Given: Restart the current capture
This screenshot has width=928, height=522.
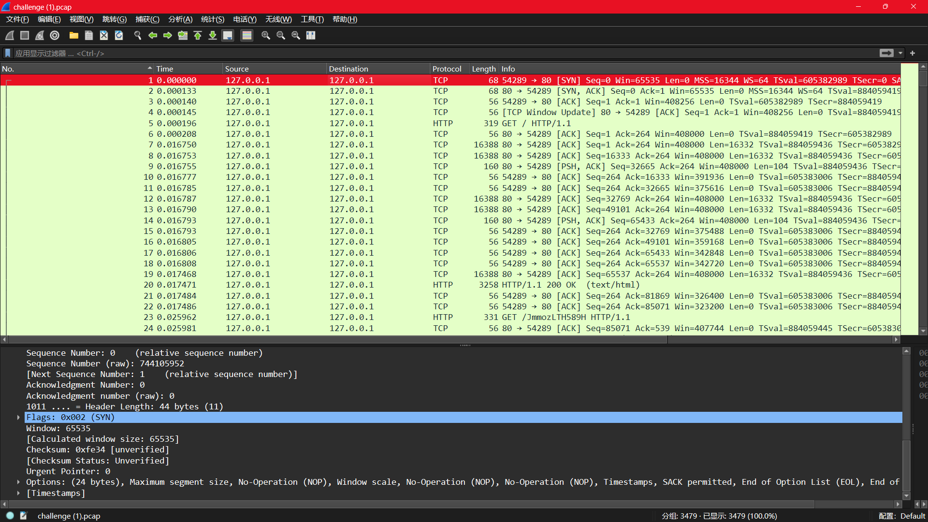Looking at the screenshot, I should point(40,35).
